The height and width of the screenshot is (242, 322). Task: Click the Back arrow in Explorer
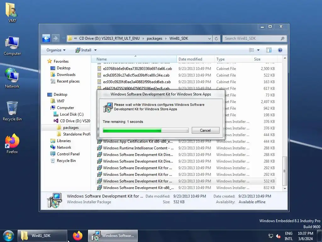(46, 38)
